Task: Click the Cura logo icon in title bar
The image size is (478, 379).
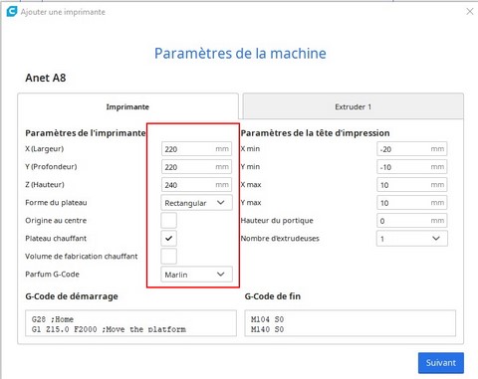Action: click(12, 11)
